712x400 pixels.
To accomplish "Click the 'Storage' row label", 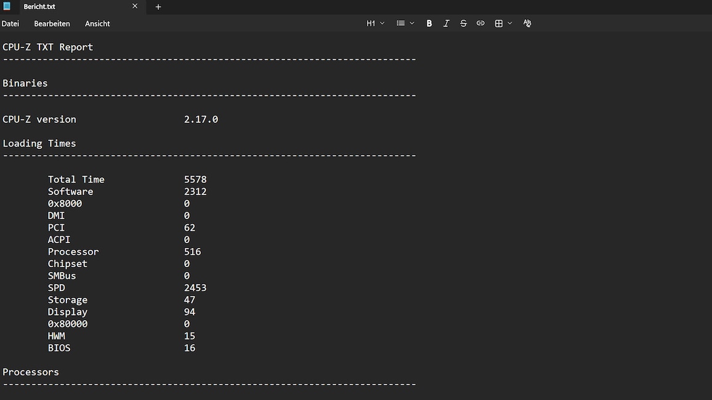I will click(x=68, y=300).
